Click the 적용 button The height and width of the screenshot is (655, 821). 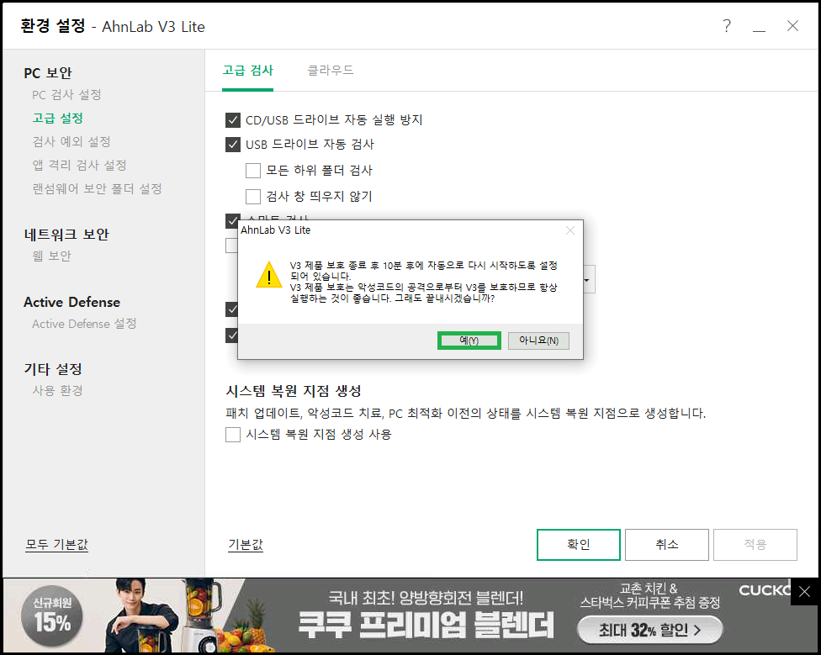click(755, 545)
